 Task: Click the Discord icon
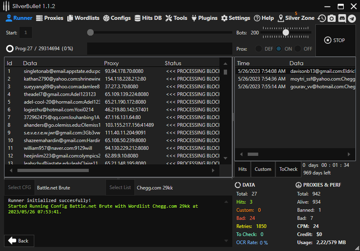pos(342,18)
